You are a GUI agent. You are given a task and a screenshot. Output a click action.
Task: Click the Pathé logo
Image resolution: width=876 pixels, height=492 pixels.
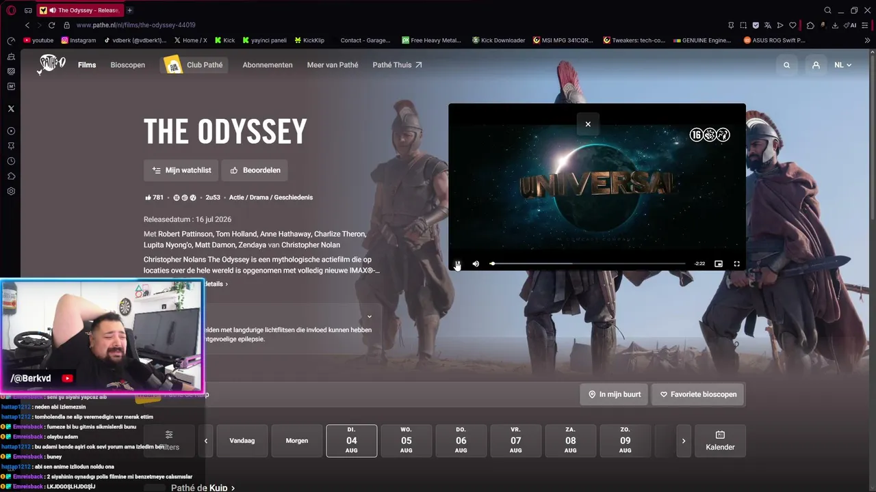point(52,64)
